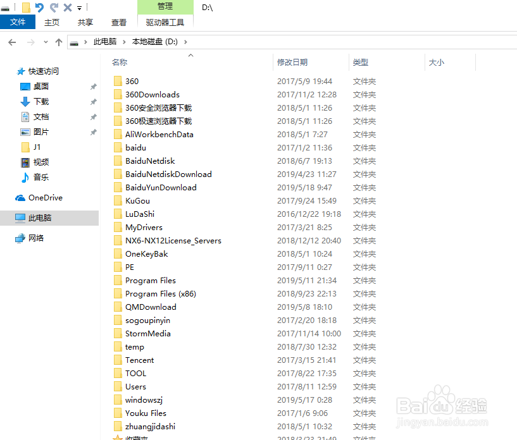Go back with the left arrow button
Screen dimensions: 517x440
tap(12, 42)
